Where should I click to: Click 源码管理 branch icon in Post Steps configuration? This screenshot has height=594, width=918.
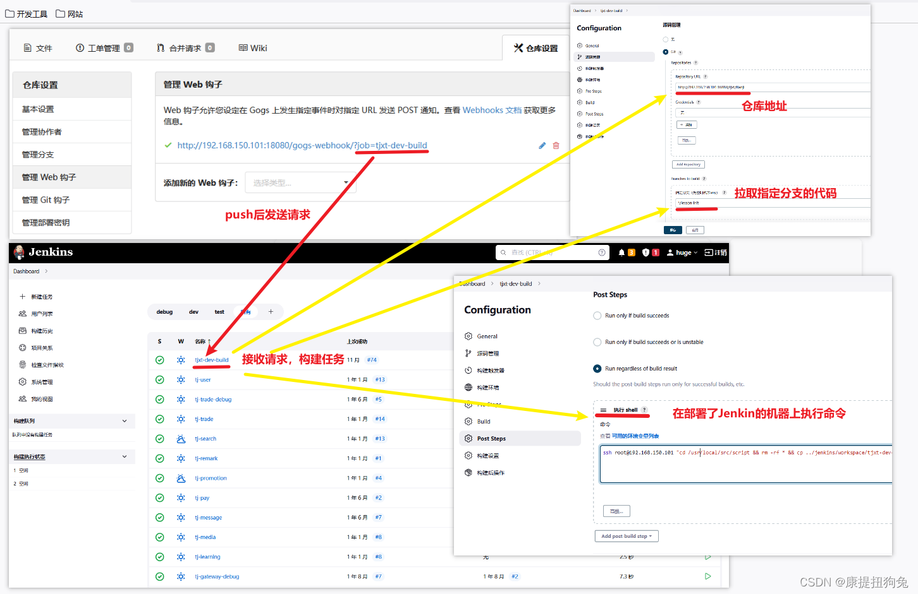pos(468,353)
